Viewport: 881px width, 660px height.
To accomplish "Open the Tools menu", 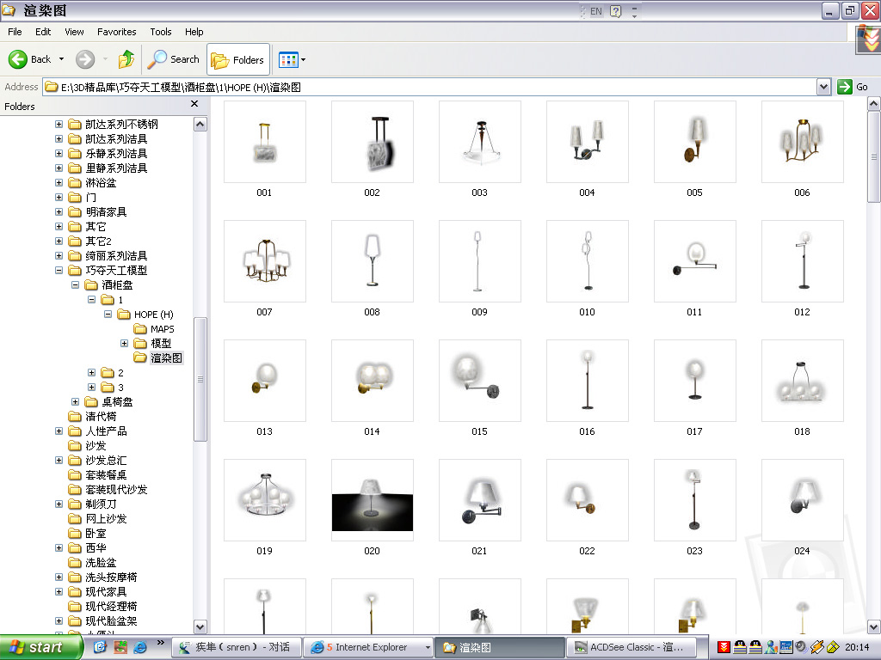I will (161, 32).
